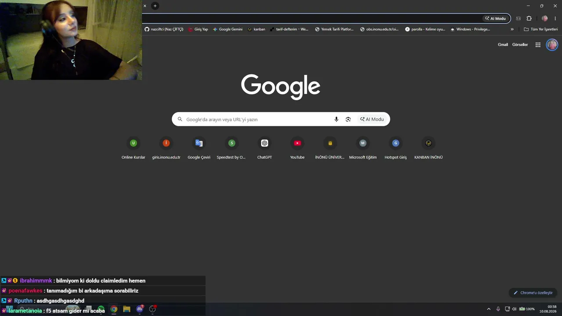Click chat message from Rputhn
The width and height of the screenshot is (562, 316).
click(x=103, y=301)
